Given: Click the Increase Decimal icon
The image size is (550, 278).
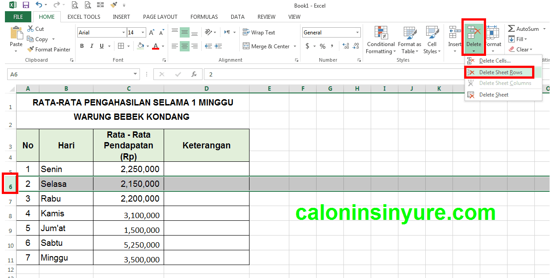Looking at the screenshot, I should coord(345,45).
